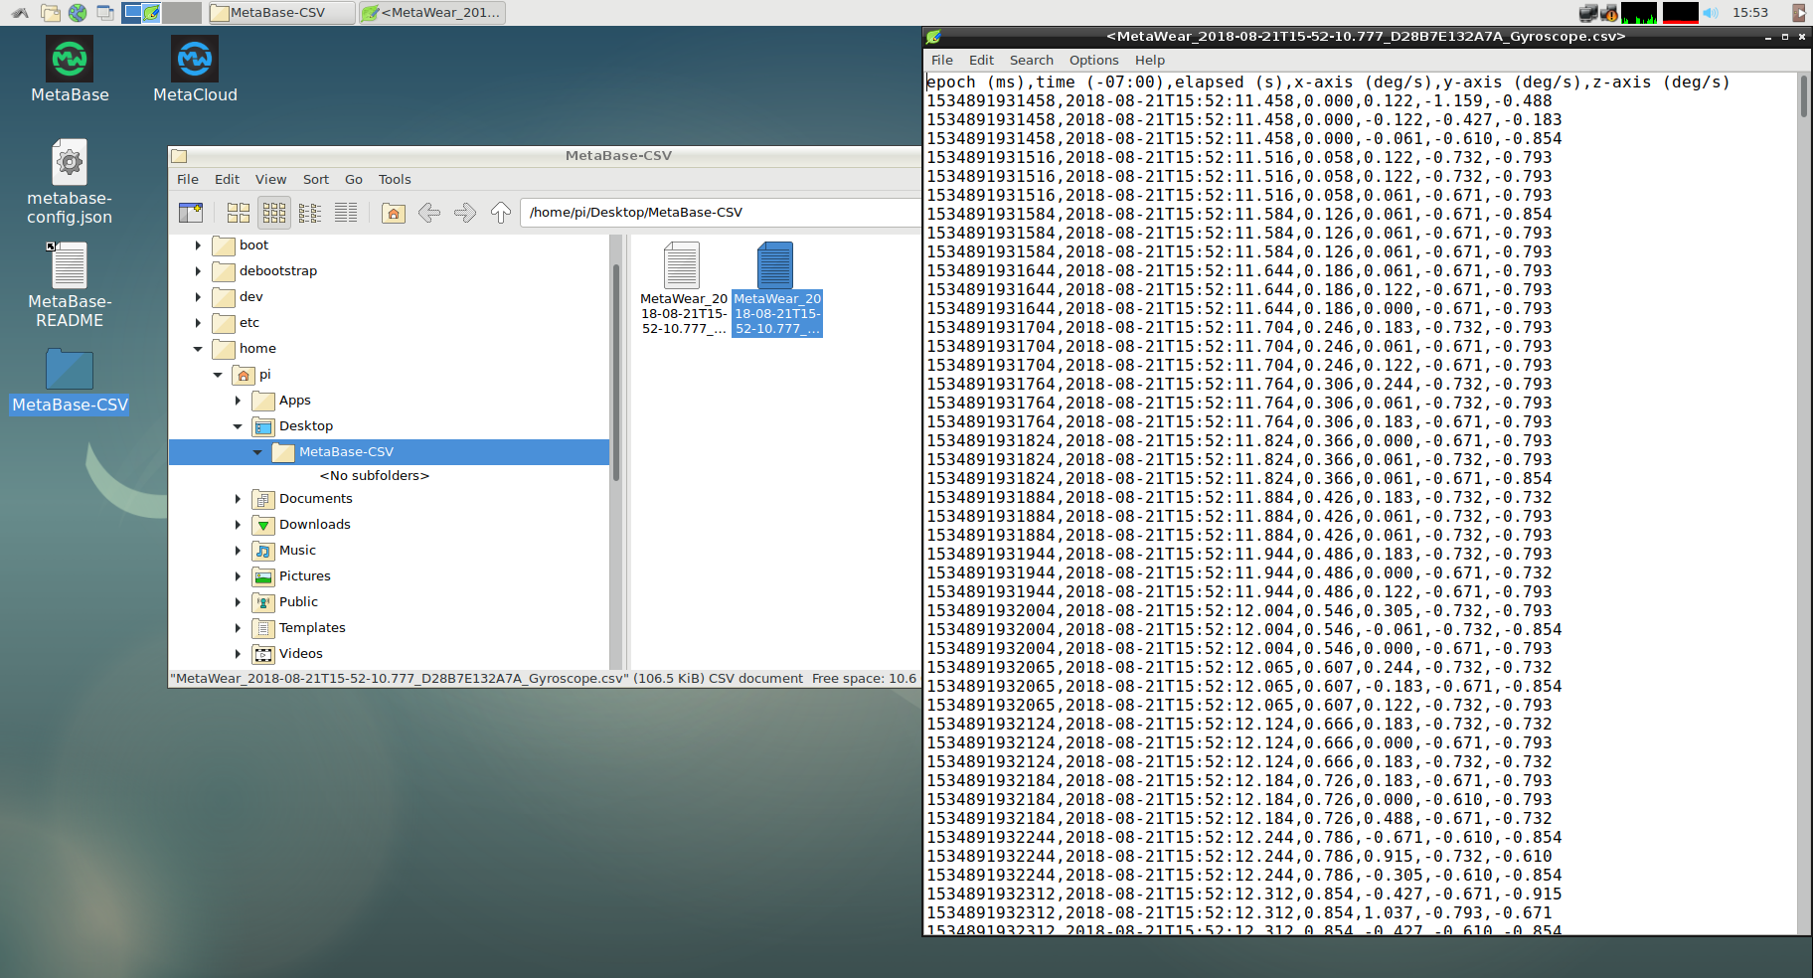Switch file manager to compact view
The image size is (1813, 978).
point(310,213)
